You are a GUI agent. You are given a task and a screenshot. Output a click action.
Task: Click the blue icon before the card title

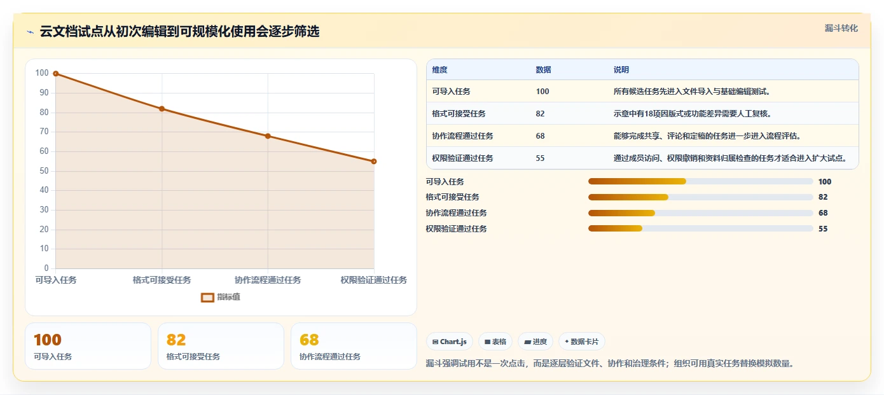coord(30,32)
